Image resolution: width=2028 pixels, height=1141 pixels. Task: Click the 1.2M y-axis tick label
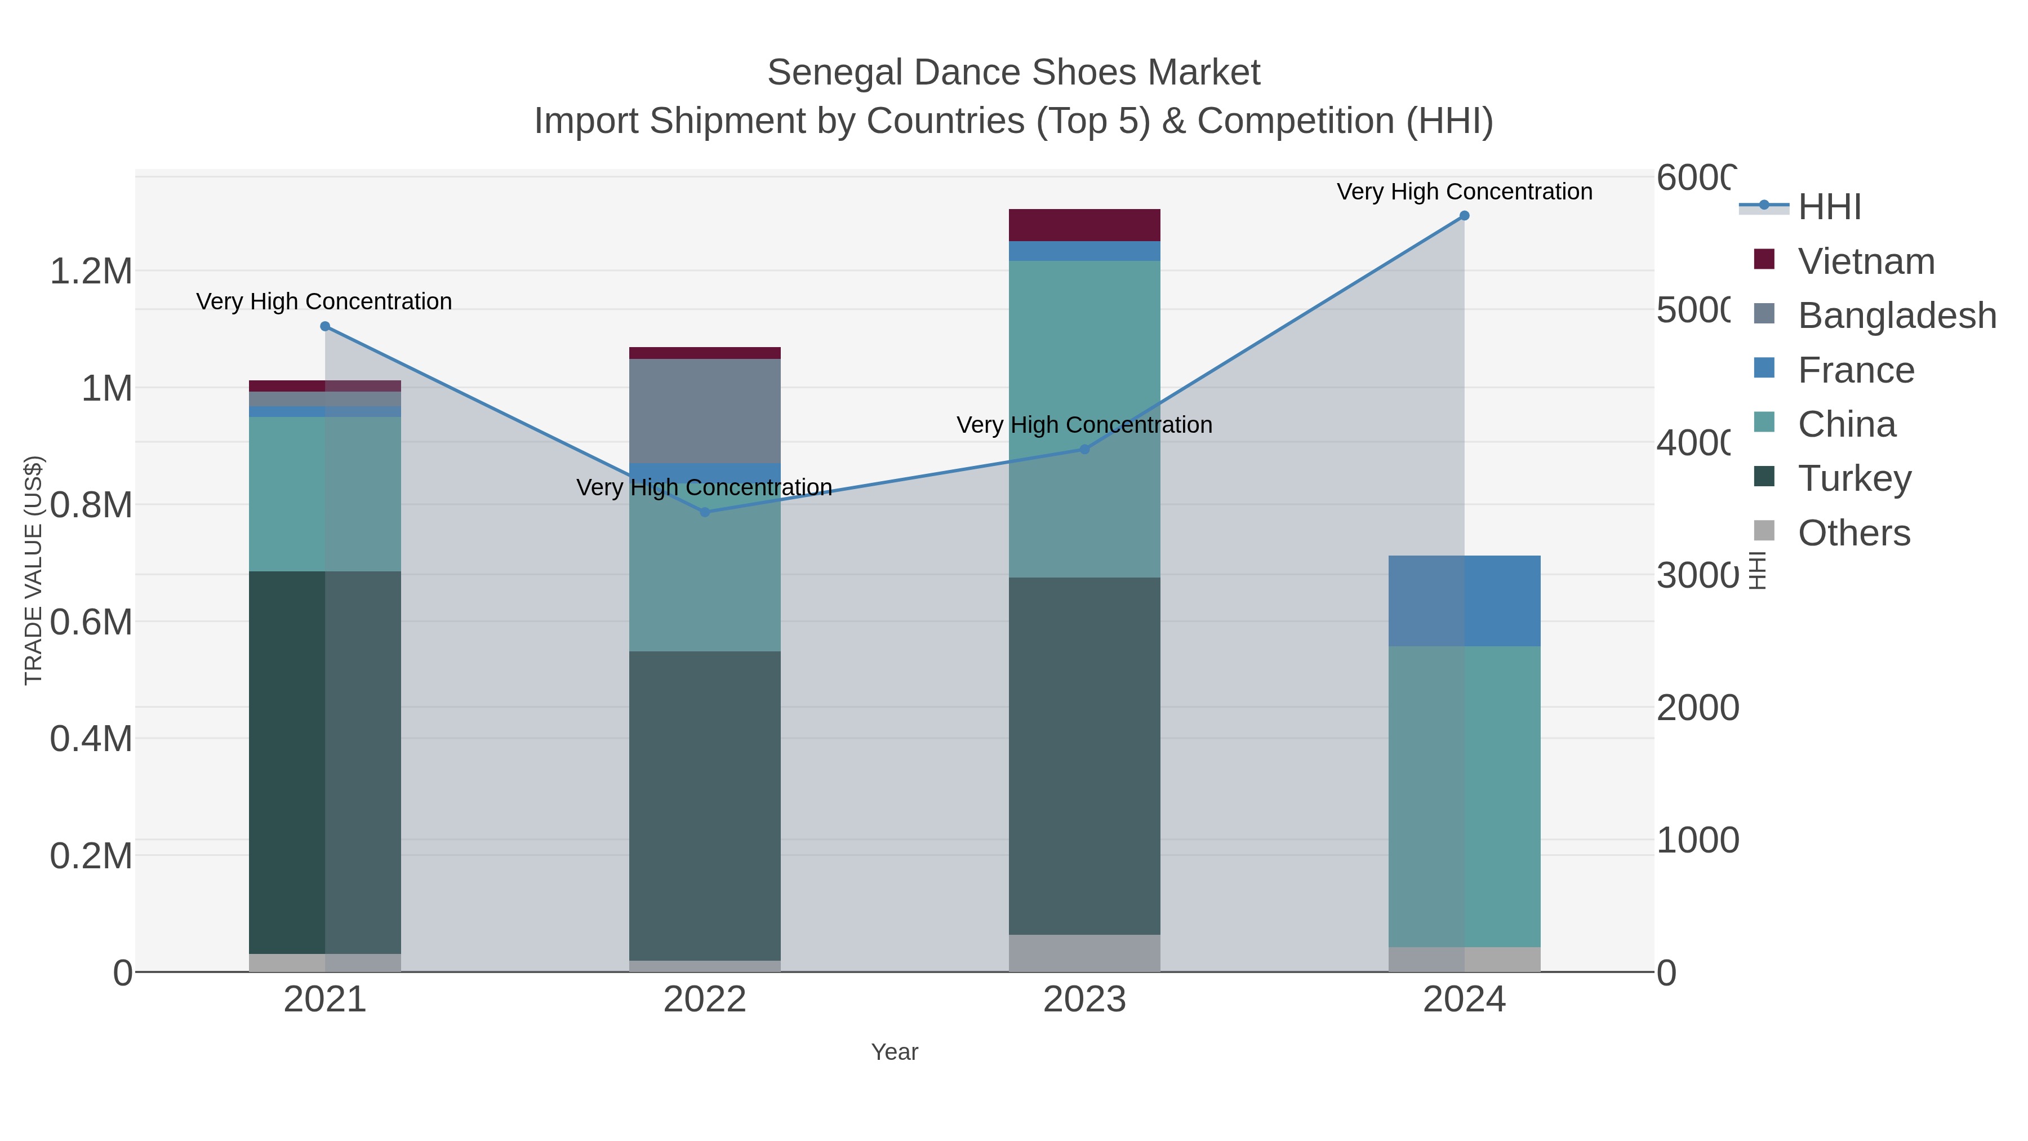point(91,272)
